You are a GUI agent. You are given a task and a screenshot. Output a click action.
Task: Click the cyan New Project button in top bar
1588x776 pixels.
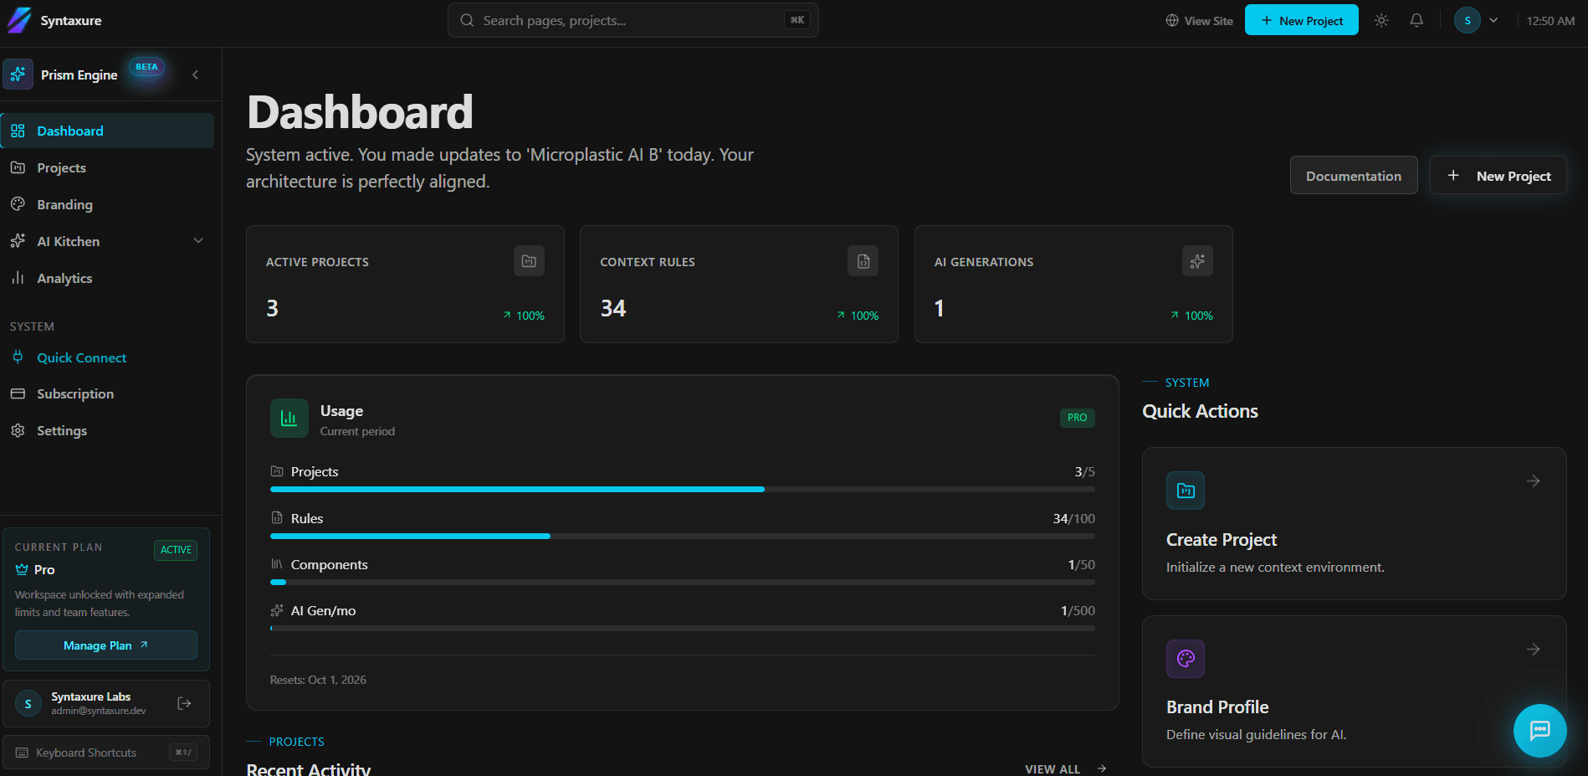tap(1301, 20)
